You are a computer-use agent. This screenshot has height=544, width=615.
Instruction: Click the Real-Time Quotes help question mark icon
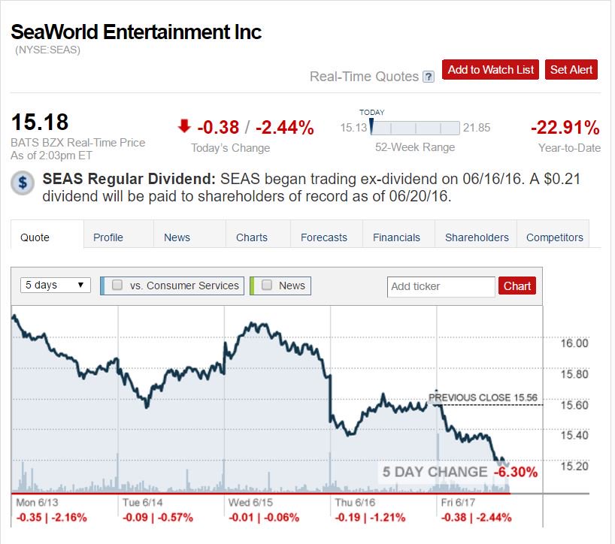coord(428,77)
